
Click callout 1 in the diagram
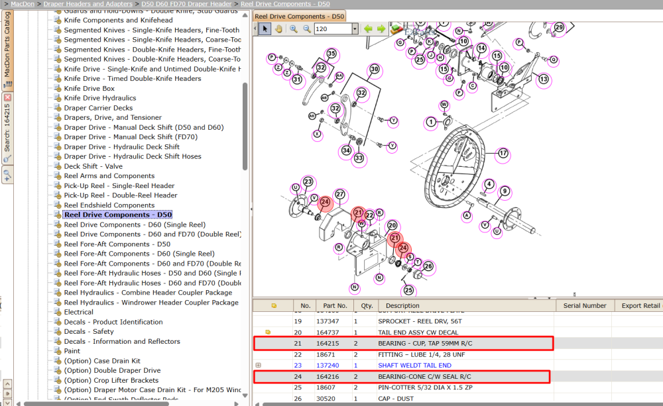[431, 122]
